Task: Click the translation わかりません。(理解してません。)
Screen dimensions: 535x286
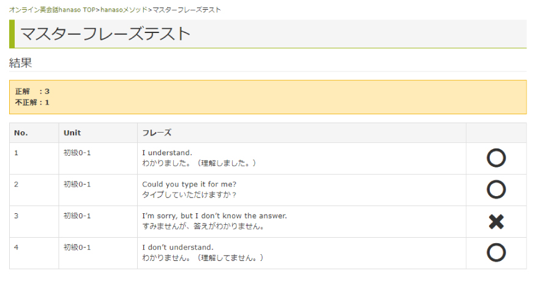Action: [203, 258]
